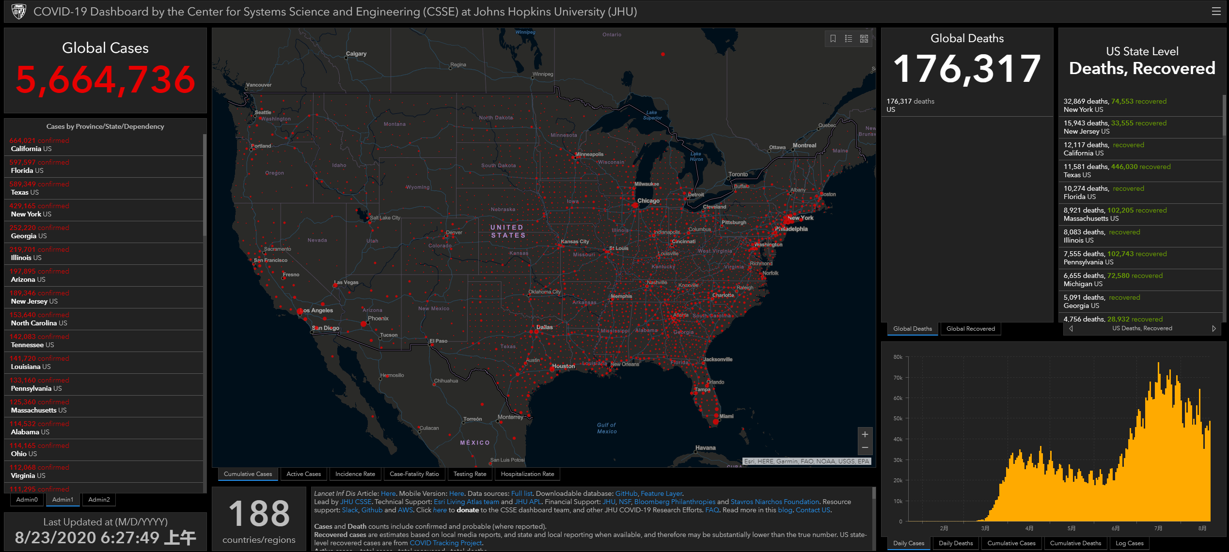The width and height of the screenshot is (1229, 552).
Task: Show Global Recovered tab
Action: pyautogui.click(x=970, y=329)
